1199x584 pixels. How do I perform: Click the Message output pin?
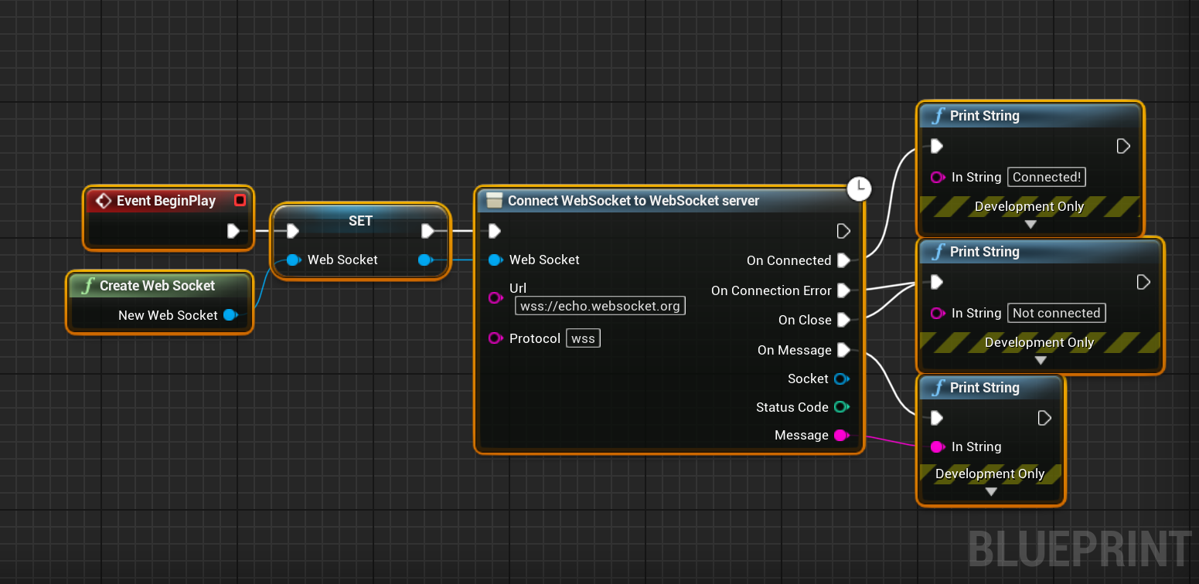pyautogui.click(x=842, y=436)
